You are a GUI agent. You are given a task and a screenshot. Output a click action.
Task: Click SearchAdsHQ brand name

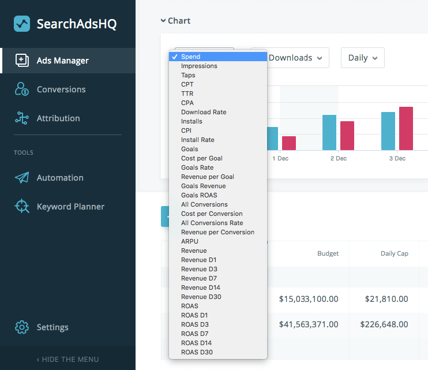coord(77,24)
